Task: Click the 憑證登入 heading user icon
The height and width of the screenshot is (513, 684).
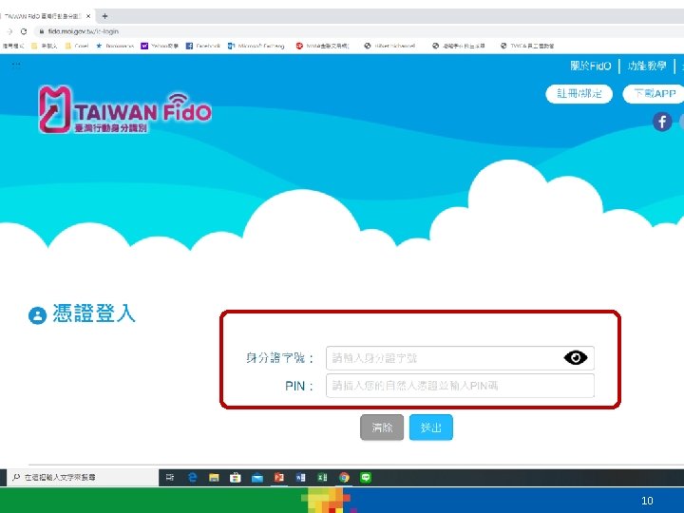Action: (37, 315)
